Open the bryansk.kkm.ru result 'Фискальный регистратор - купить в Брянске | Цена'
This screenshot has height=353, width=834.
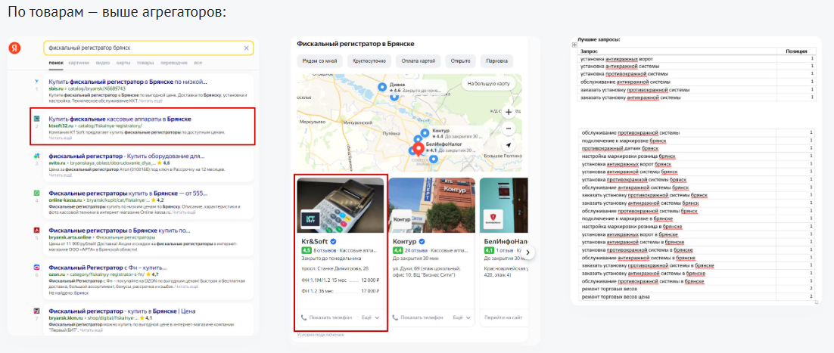pos(122,311)
